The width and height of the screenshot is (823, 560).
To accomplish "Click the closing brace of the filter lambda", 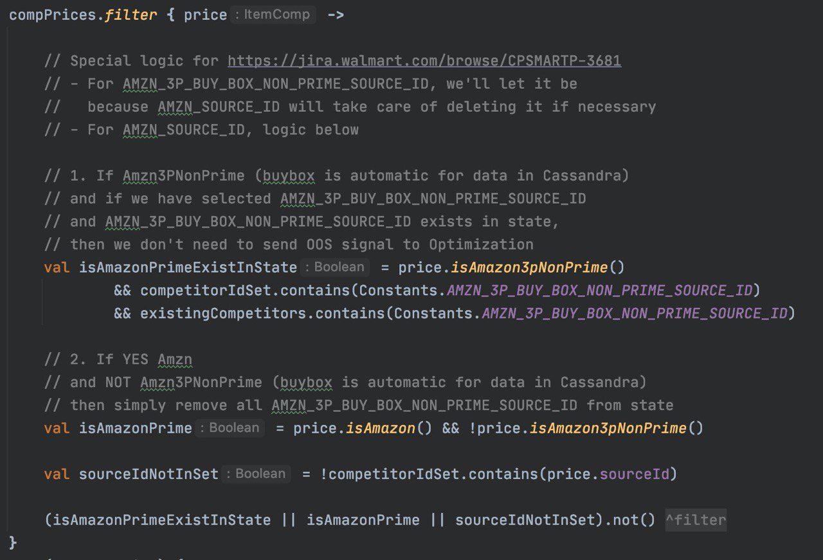I will (13, 542).
